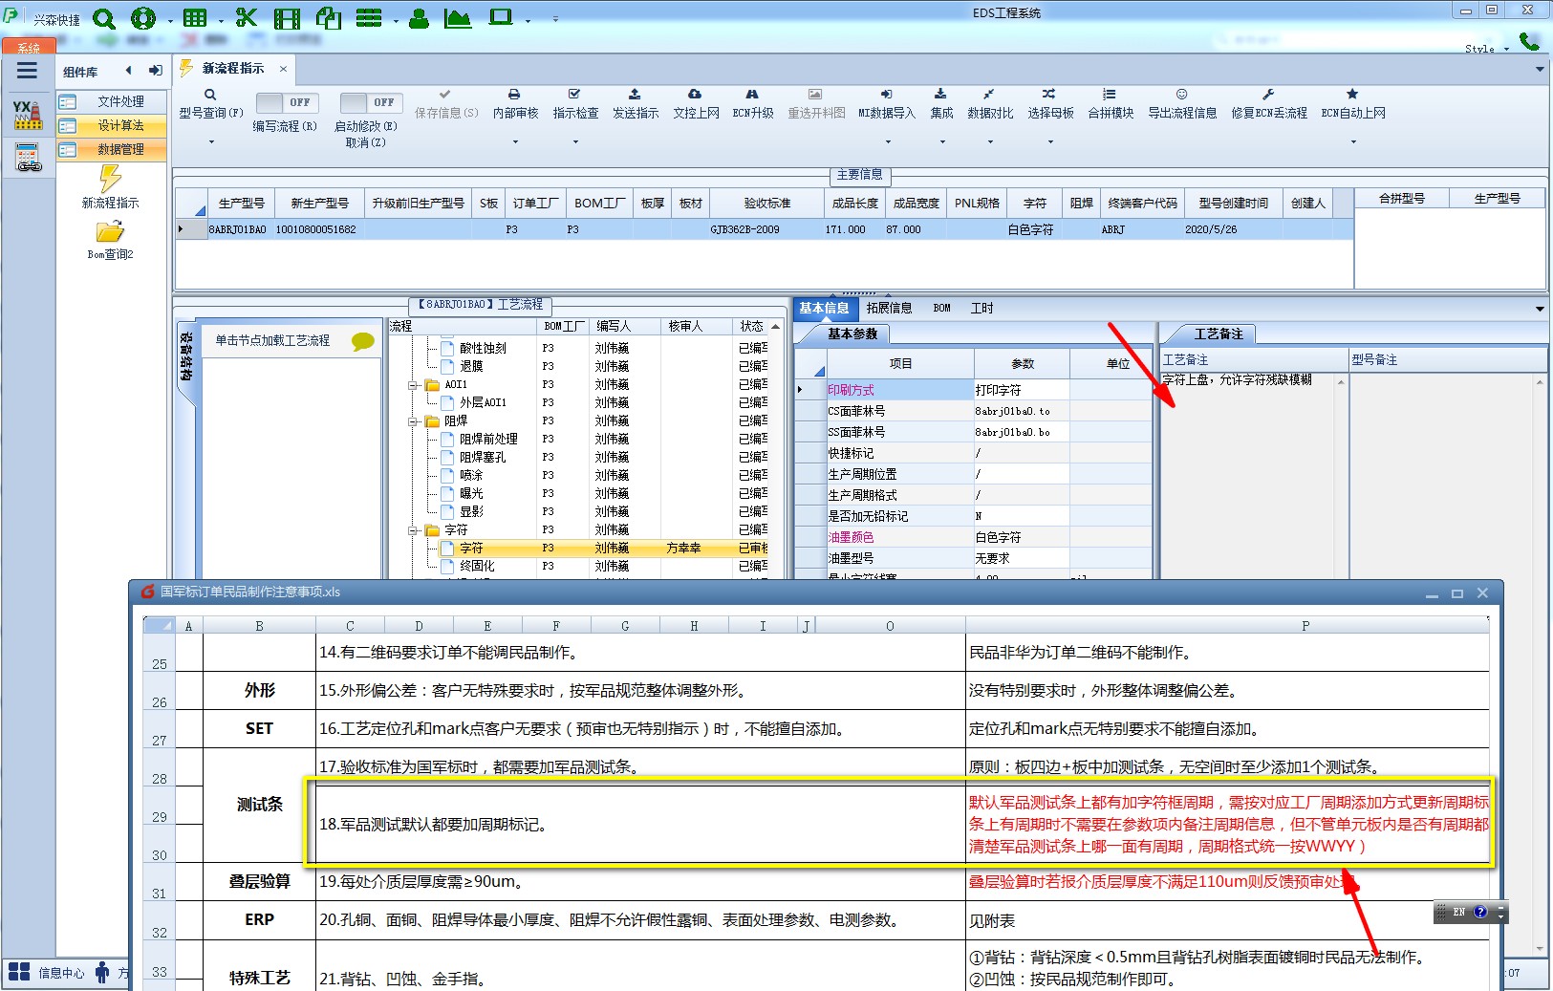Click 文控上网 cloud button
The image size is (1553, 991).
point(696,104)
